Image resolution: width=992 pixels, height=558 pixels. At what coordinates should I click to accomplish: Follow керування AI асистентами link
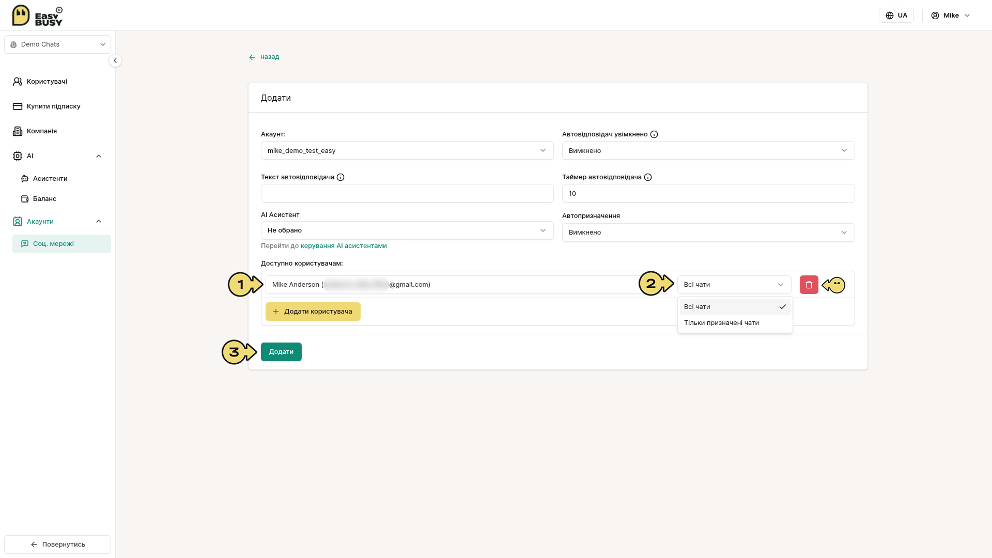tap(344, 246)
